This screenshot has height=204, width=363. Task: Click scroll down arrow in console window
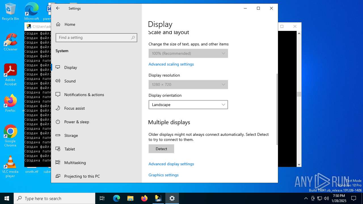click(299, 164)
